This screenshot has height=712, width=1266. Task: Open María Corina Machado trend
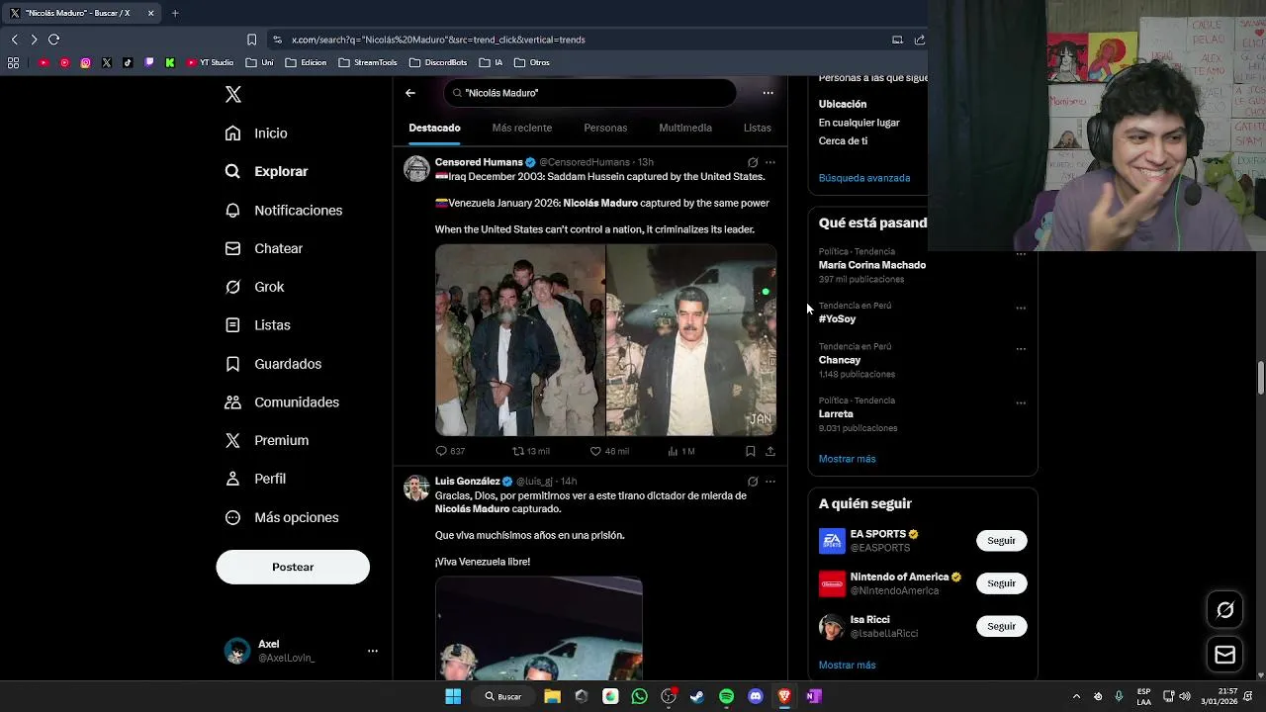click(872, 265)
